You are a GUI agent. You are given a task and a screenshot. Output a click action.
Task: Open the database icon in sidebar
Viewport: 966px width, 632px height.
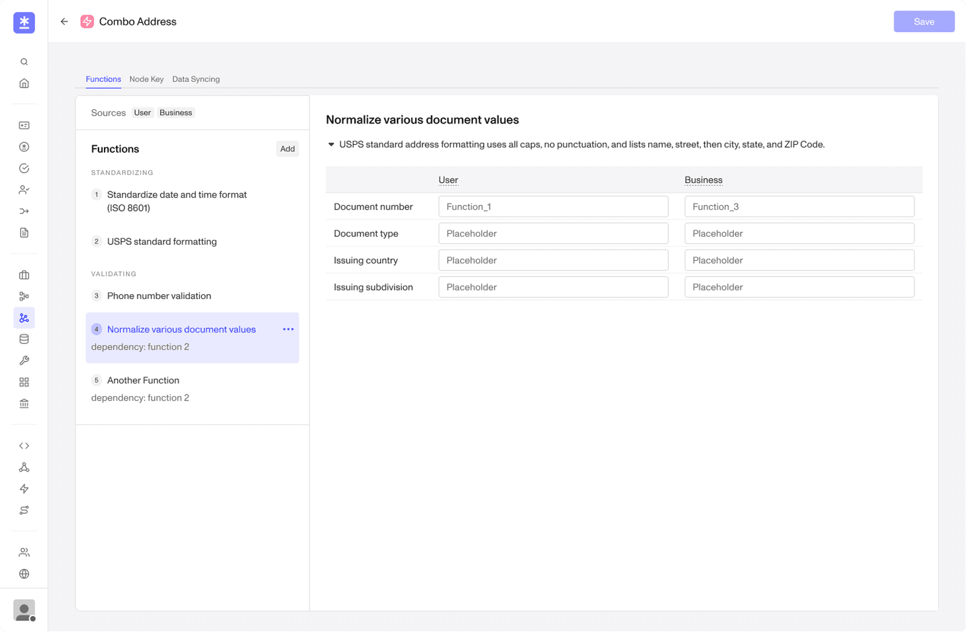pyautogui.click(x=24, y=339)
